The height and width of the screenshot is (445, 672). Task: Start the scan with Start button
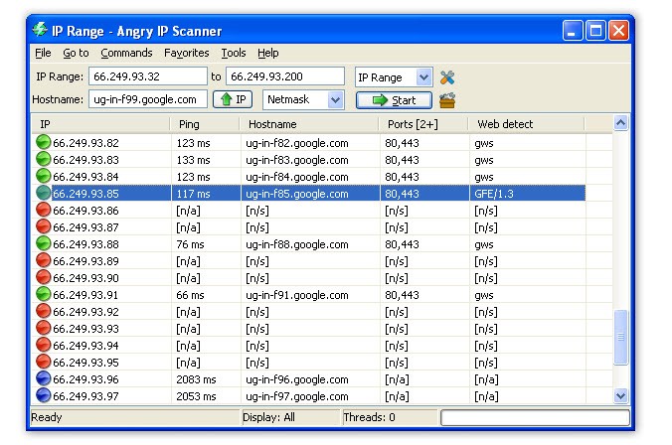pyautogui.click(x=394, y=100)
